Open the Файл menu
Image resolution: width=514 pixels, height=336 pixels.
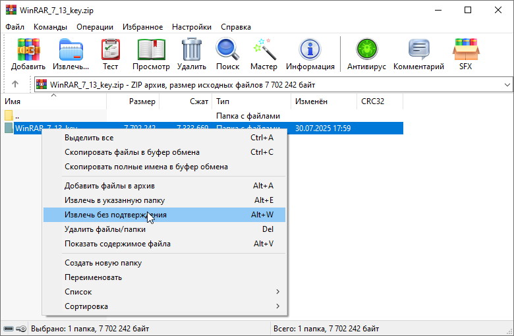click(x=14, y=27)
